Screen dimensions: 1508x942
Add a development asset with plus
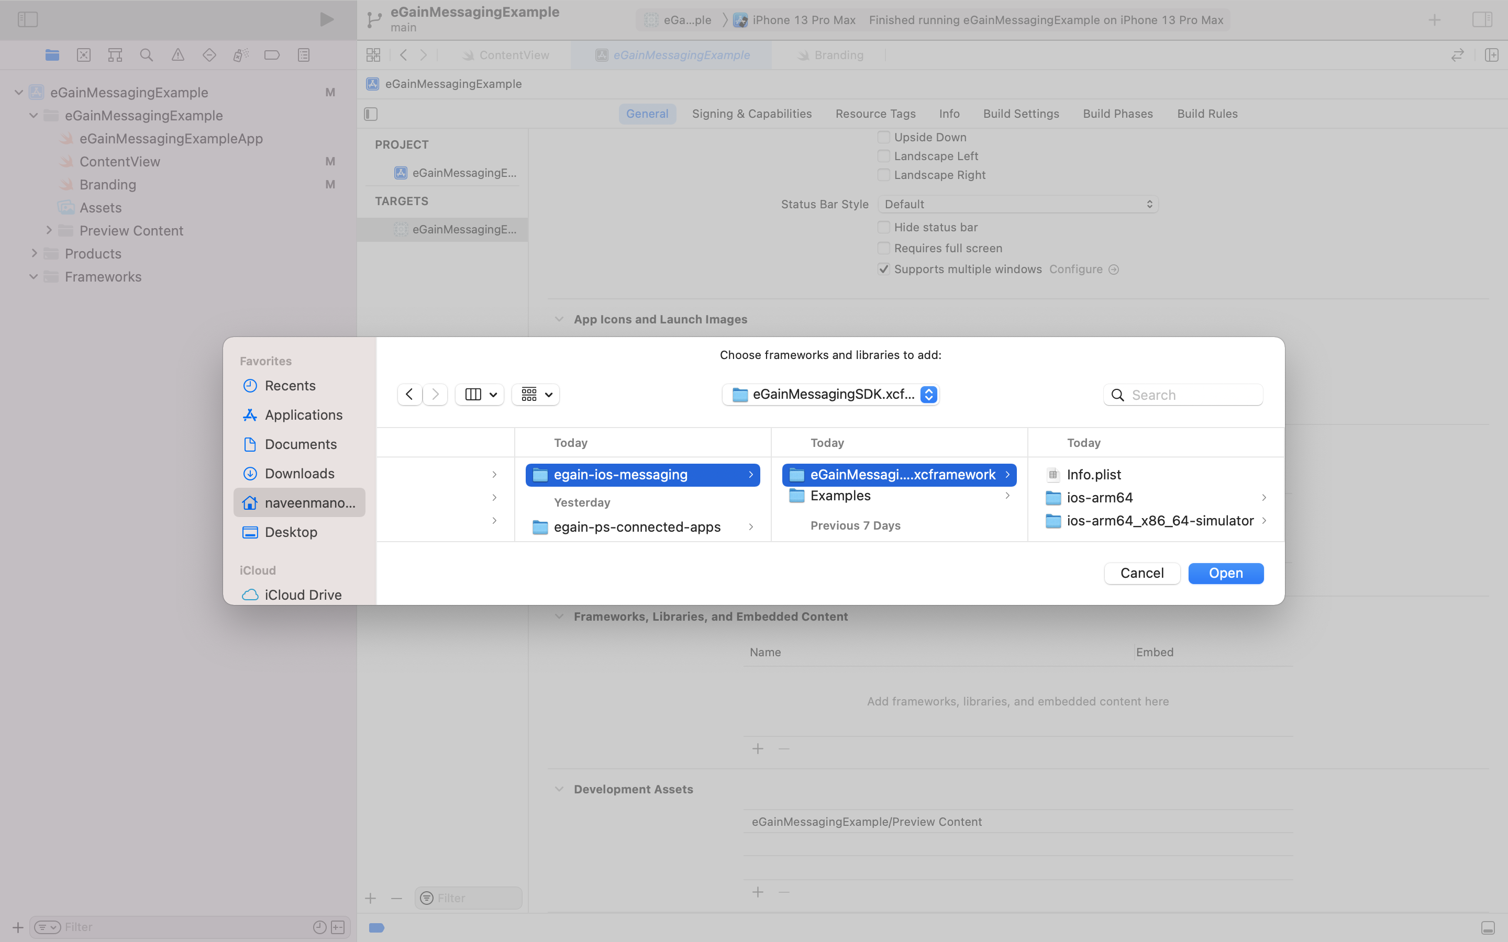[x=758, y=892]
